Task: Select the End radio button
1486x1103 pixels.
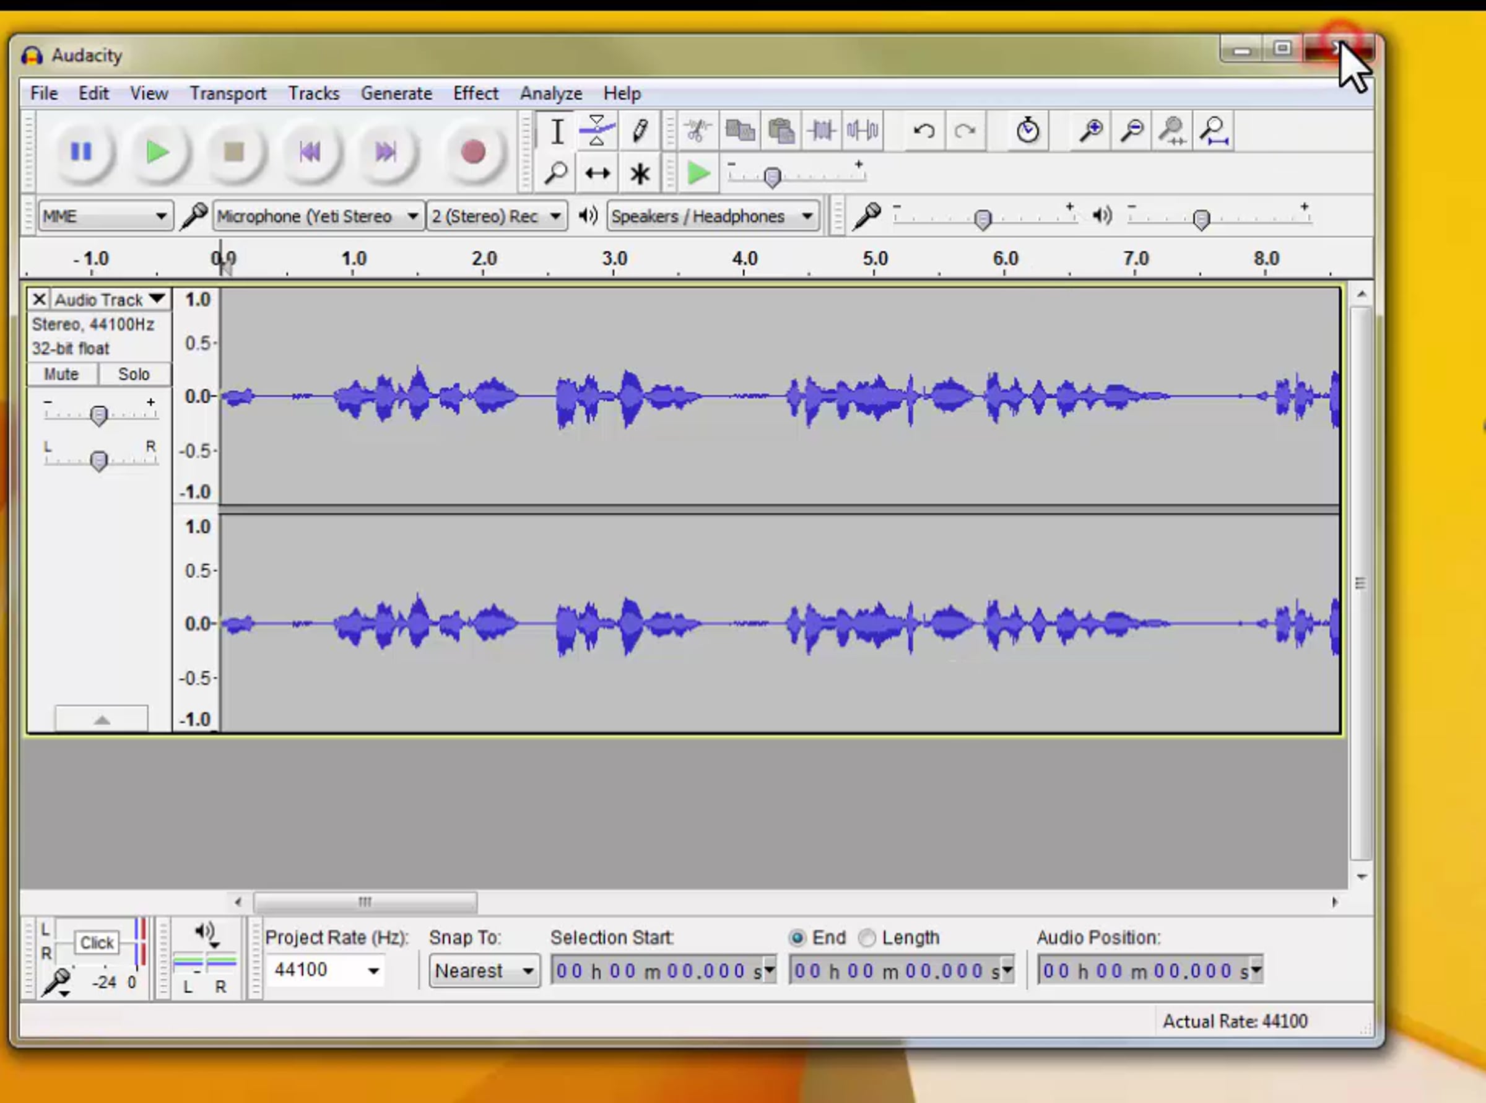Action: pyautogui.click(x=797, y=938)
